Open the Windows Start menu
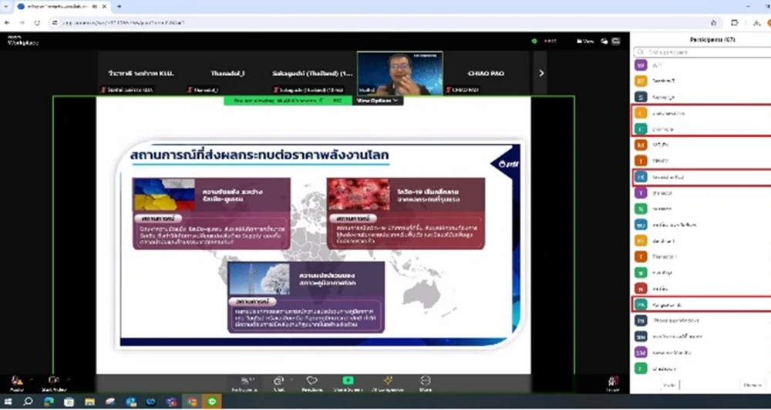This screenshot has width=771, height=410. (x=8, y=402)
